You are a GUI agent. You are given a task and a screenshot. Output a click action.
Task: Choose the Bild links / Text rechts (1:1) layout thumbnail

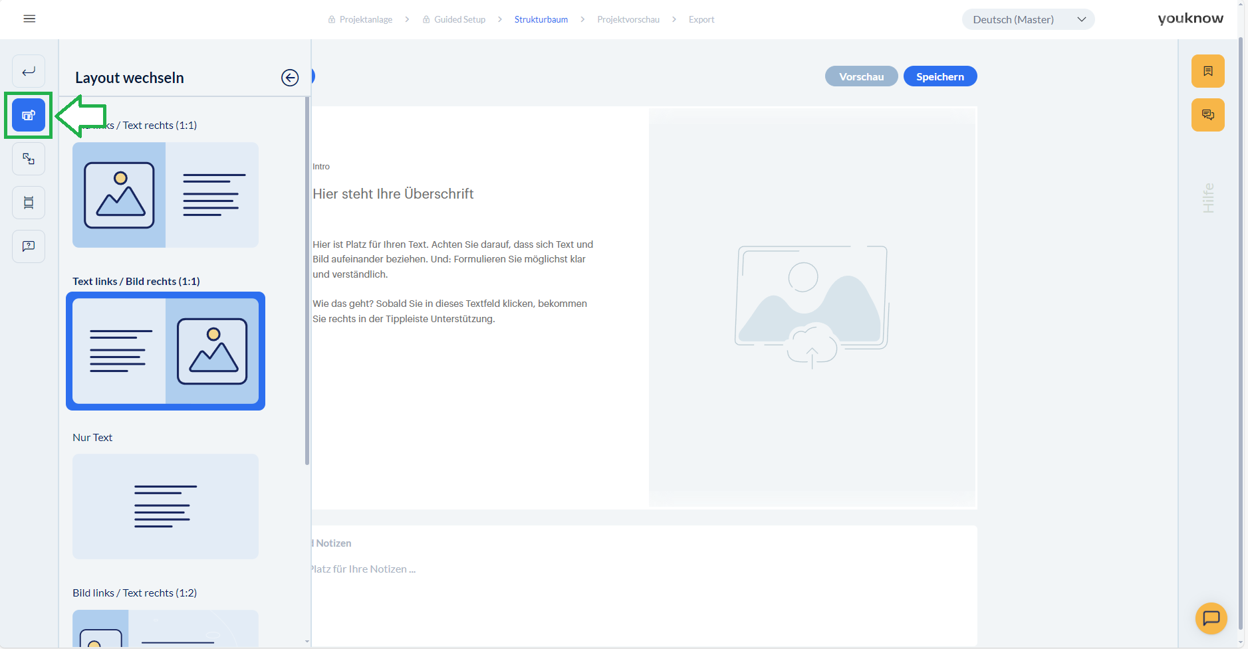click(166, 195)
